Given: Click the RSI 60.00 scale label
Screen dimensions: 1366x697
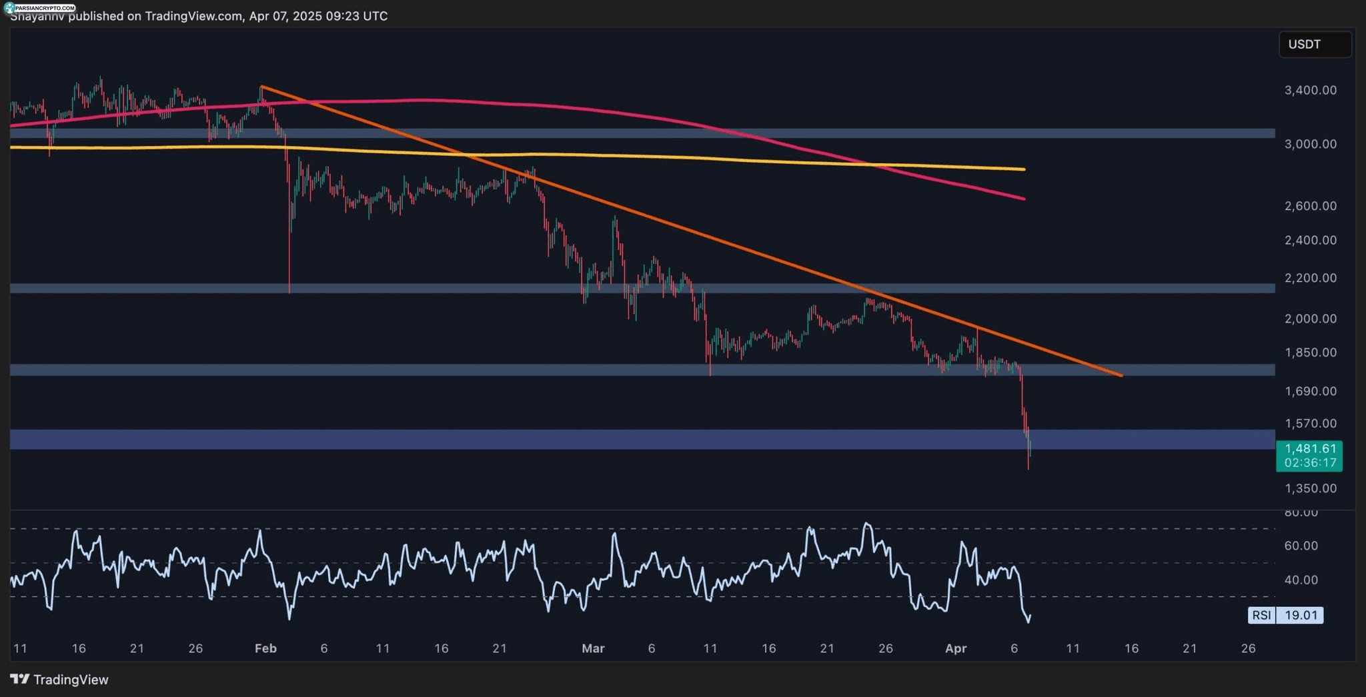Looking at the screenshot, I should tap(1301, 546).
